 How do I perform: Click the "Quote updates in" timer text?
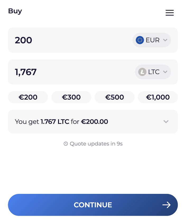point(96,144)
